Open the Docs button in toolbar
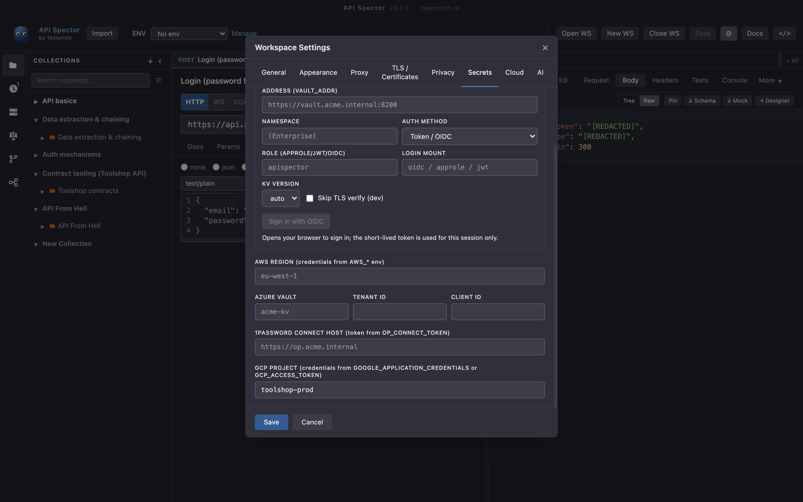The width and height of the screenshot is (803, 502). pyautogui.click(x=754, y=33)
